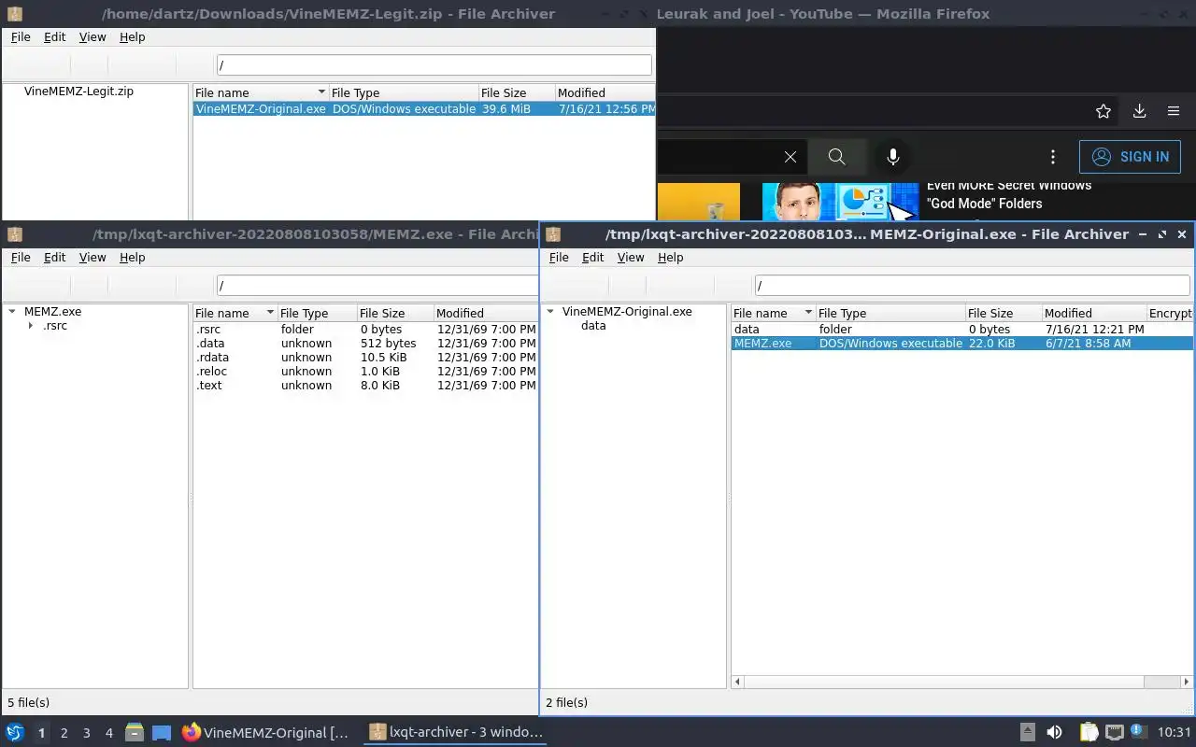Image resolution: width=1196 pixels, height=747 pixels.
Task: Click the YouTube search magnifier icon
Action: pos(836,157)
